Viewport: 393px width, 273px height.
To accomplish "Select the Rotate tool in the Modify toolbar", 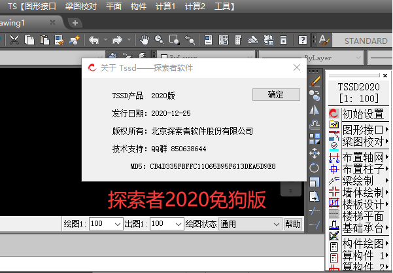I will click(315, 168).
